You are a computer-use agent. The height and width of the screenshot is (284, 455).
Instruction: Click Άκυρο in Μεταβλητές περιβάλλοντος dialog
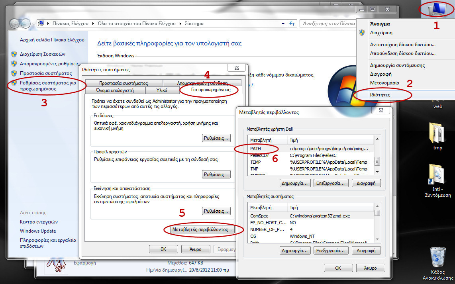pyautogui.click(x=371, y=268)
